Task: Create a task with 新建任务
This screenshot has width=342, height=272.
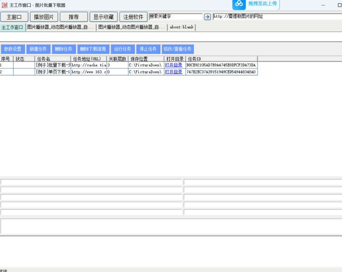Action: [x=38, y=49]
